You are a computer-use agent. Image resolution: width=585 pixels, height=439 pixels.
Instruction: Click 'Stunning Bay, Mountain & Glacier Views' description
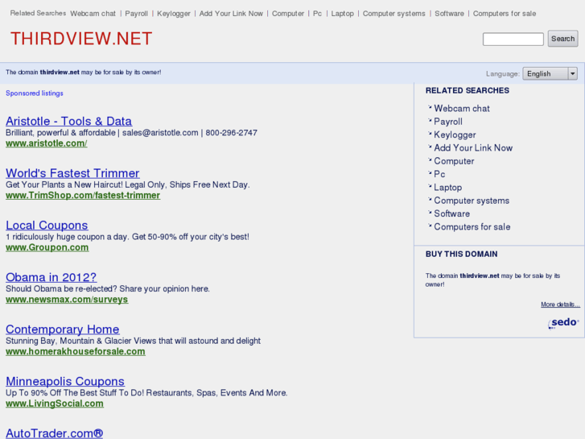click(x=133, y=341)
